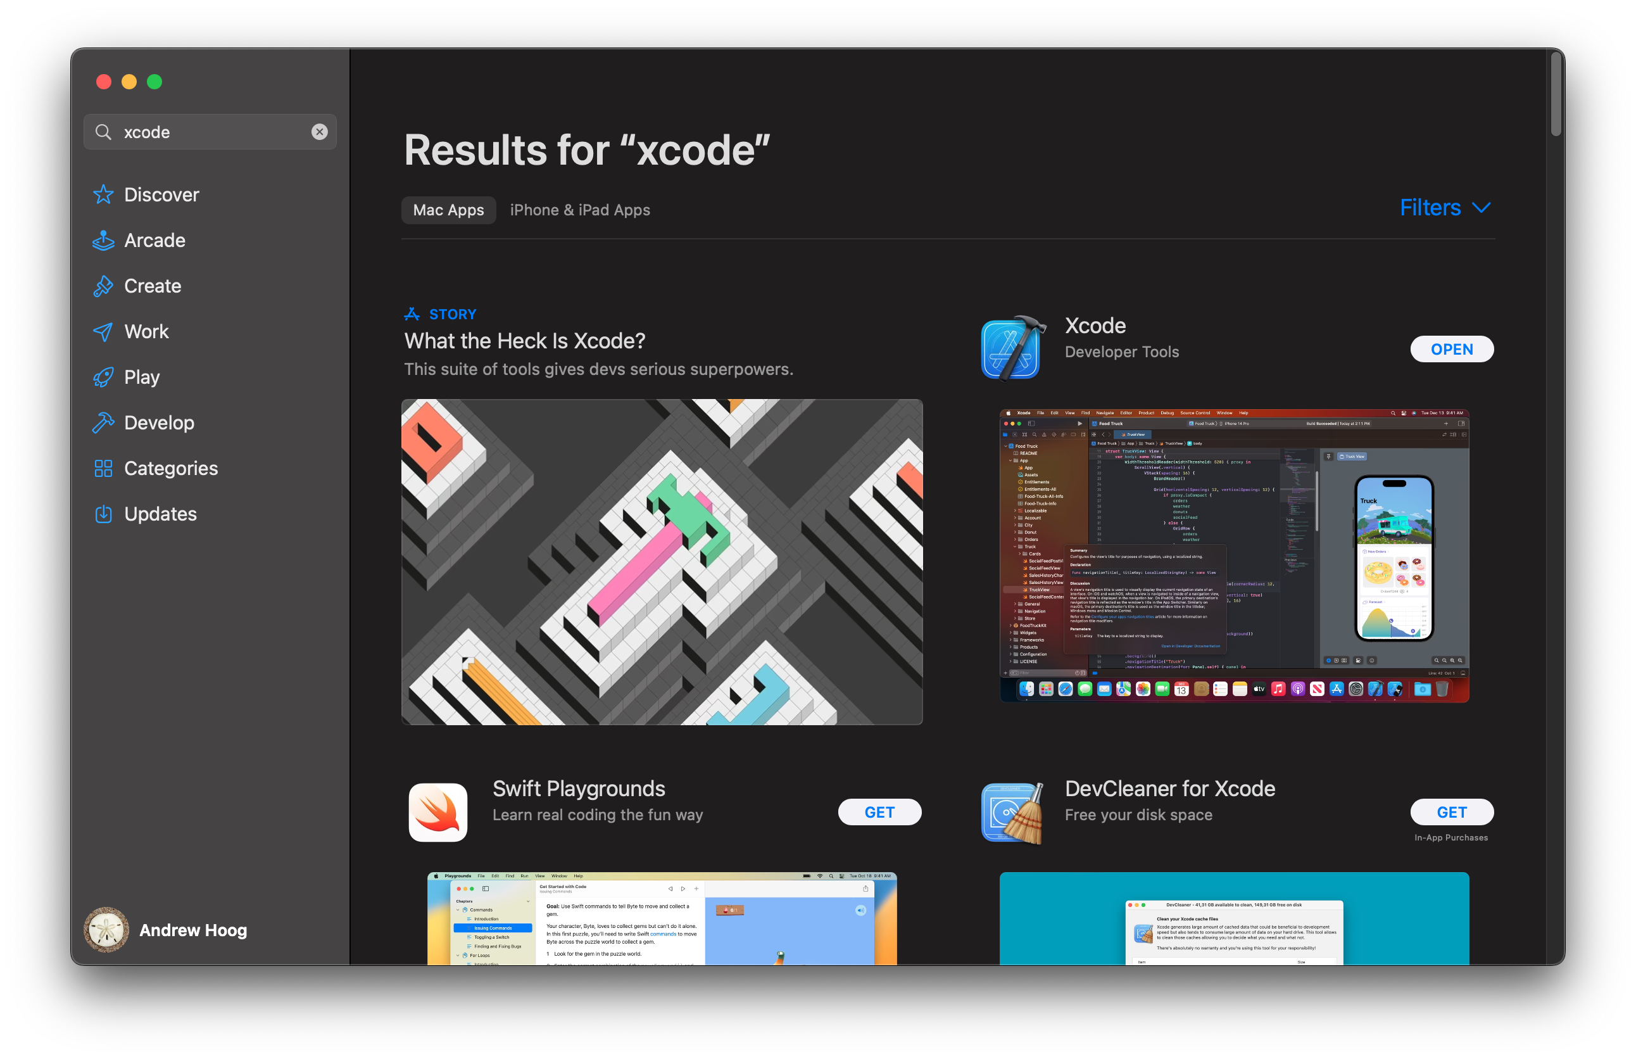
Task: Select iPhone & iPad Apps tab
Action: (579, 209)
